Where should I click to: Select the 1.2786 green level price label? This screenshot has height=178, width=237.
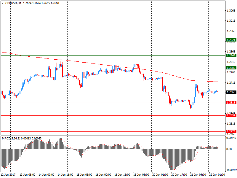pyautogui.click(x=231, y=68)
